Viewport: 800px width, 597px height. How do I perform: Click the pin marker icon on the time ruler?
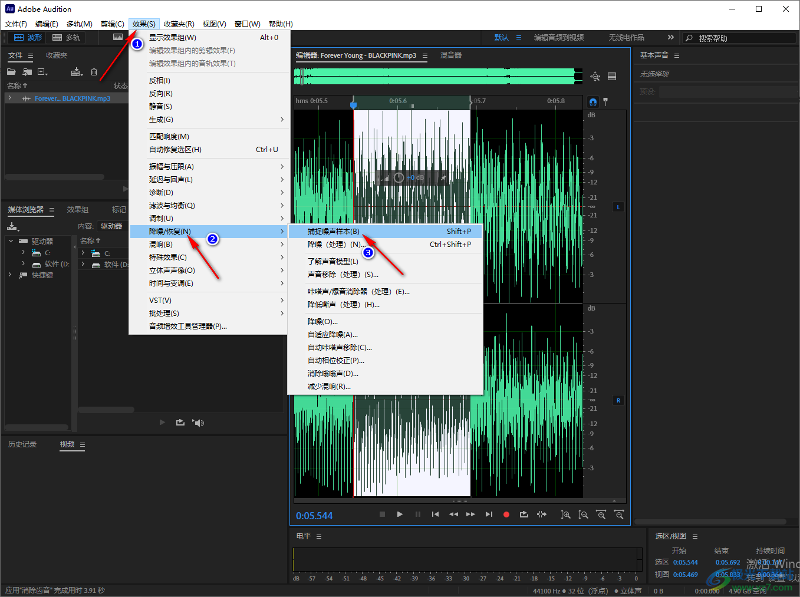click(605, 101)
